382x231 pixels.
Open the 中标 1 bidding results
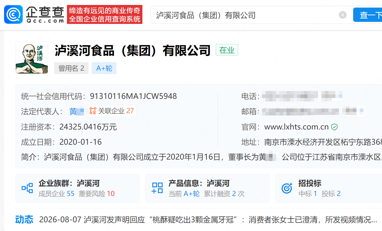(307, 194)
